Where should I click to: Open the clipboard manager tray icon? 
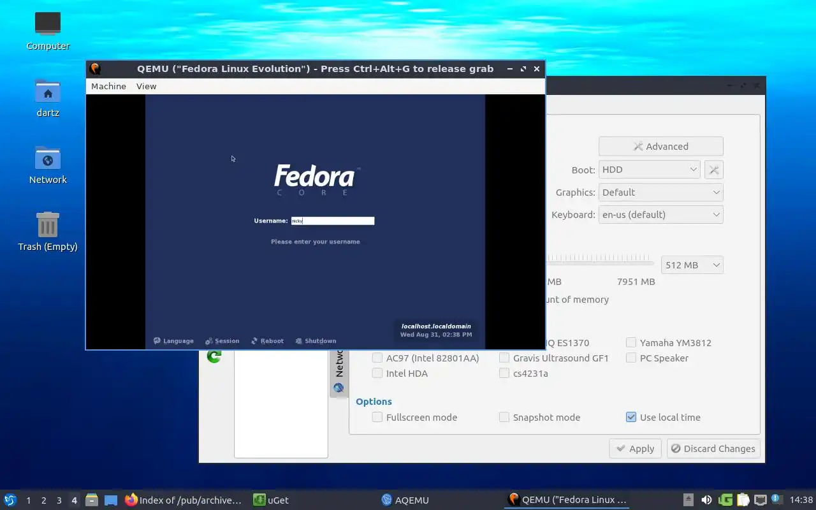743,500
